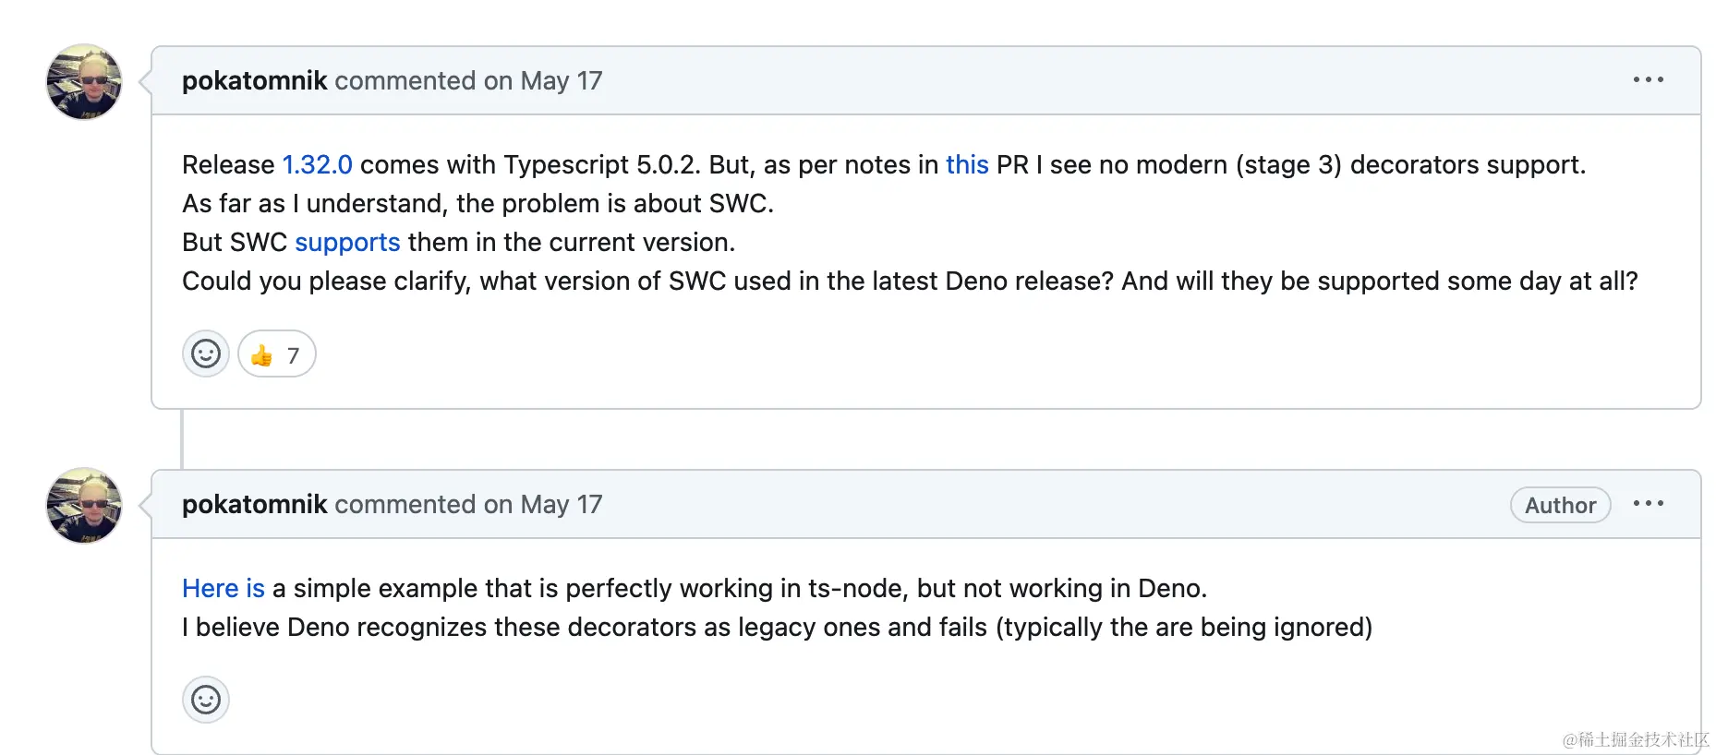Screen dimensions: 1716x755
Task: Click the watermark text in bottom-right corner
Action: click(1635, 739)
